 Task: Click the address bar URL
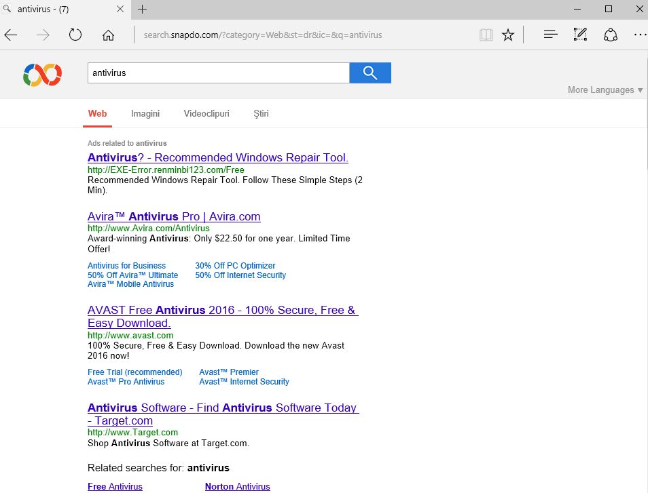tap(263, 35)
